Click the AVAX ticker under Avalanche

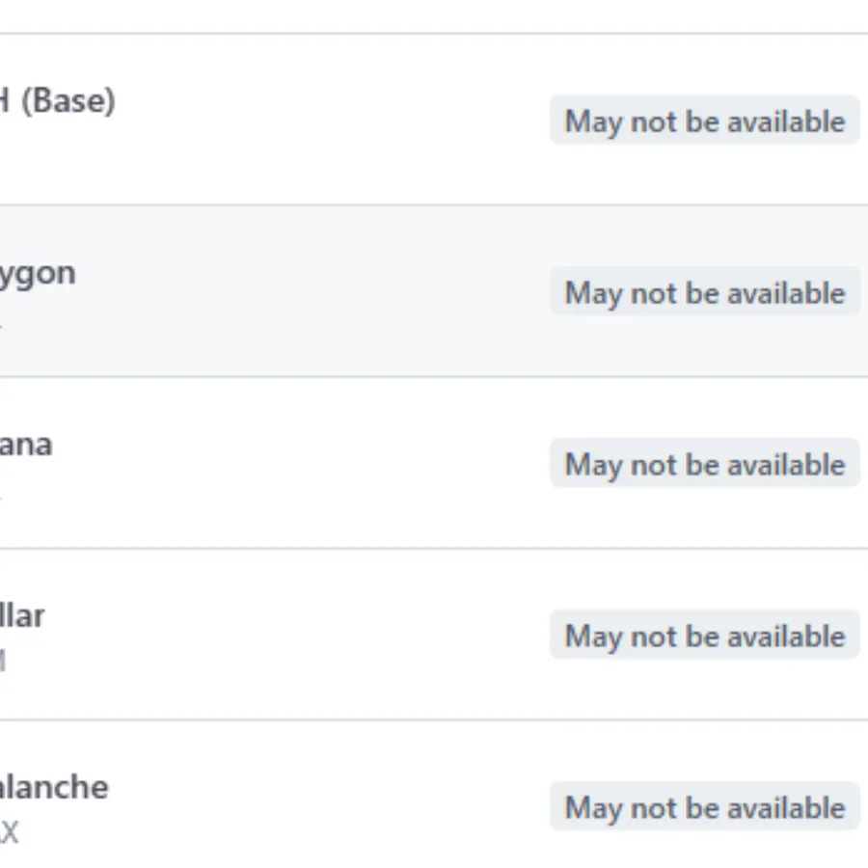9,831
